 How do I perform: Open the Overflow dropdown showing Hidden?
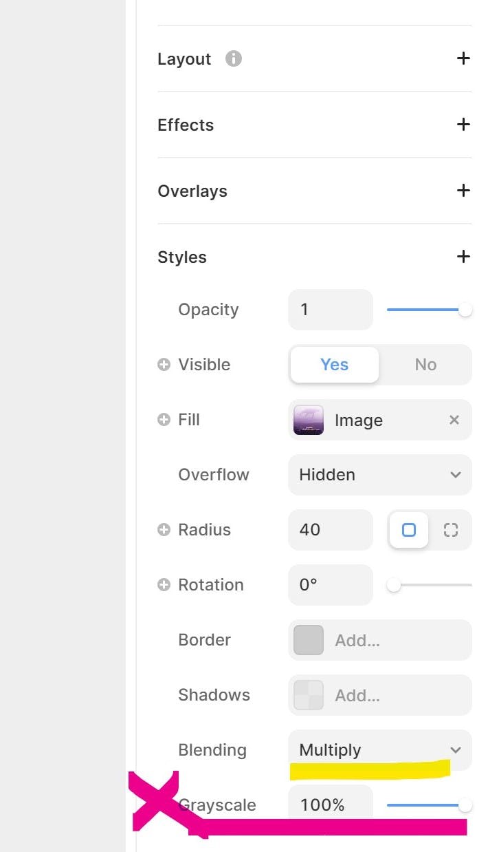coord(379,475)
